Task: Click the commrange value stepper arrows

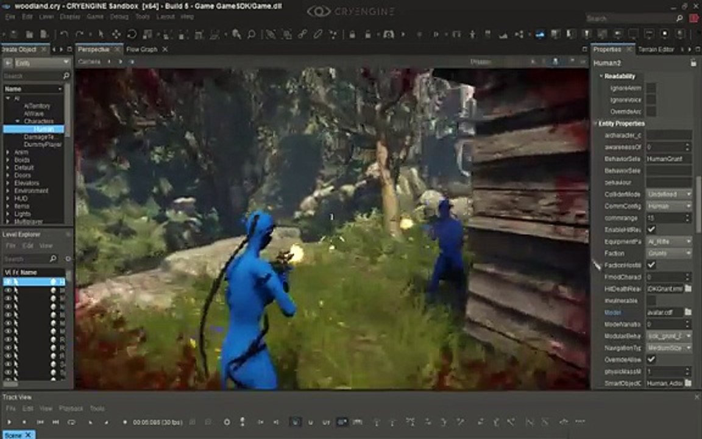Action: [x=687, y=218]
